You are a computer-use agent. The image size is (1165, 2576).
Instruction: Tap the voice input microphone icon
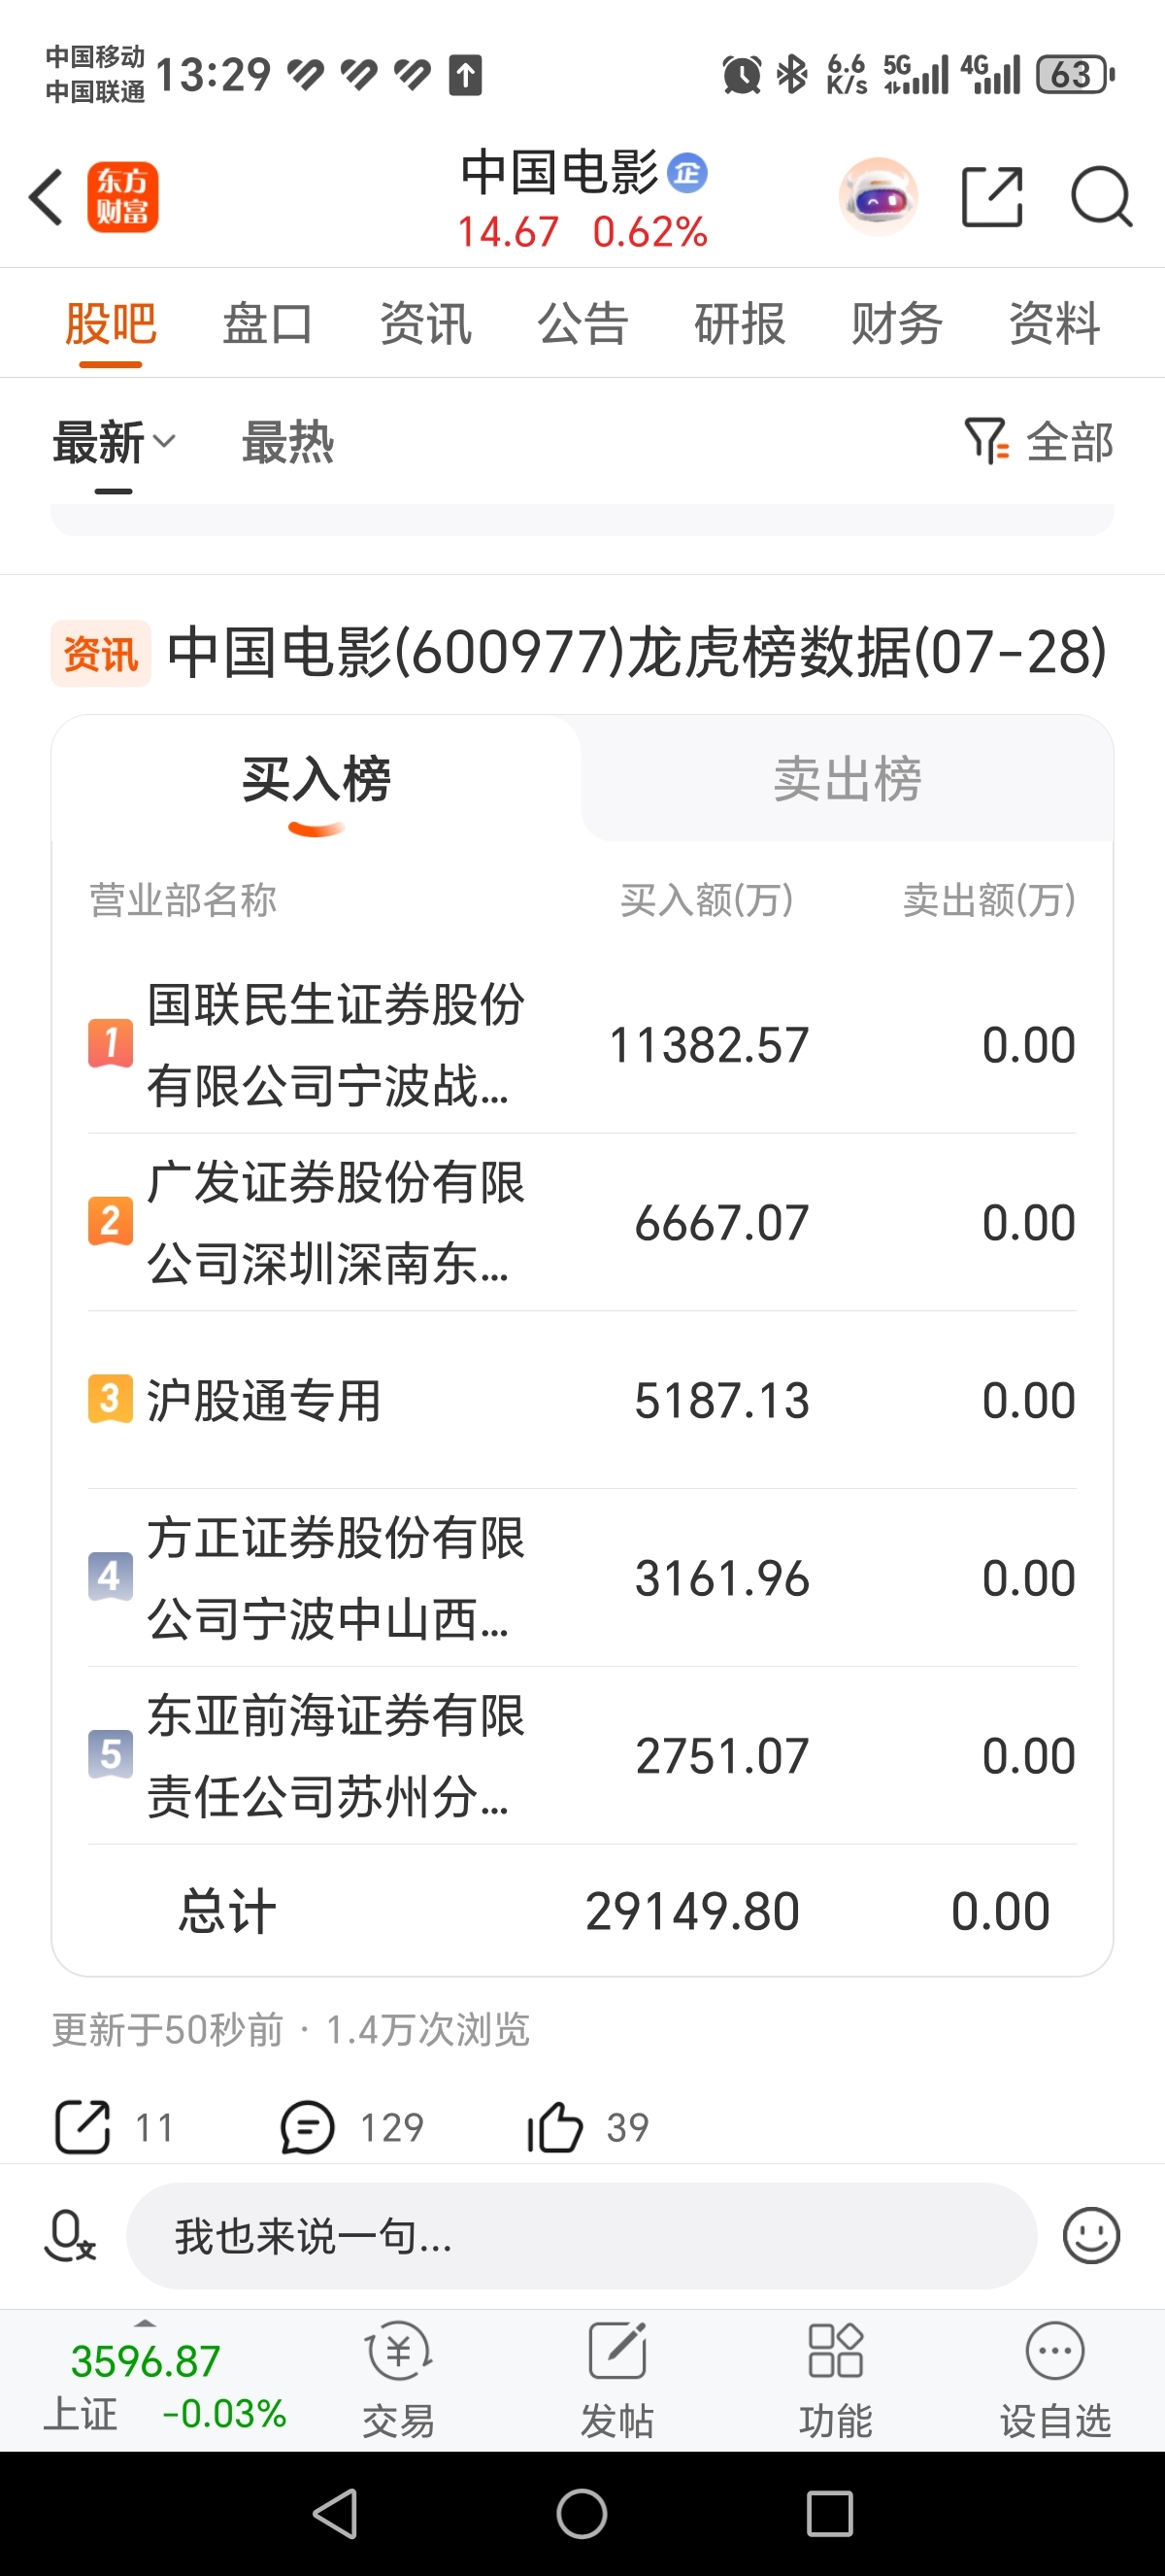pos(70,2235)
